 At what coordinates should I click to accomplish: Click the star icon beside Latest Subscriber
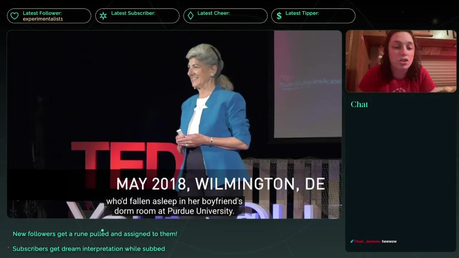point(103,16)
